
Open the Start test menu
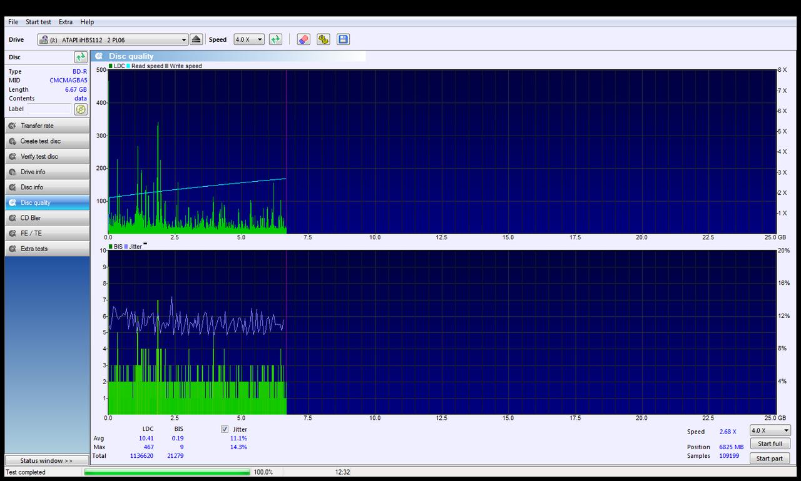38,22
